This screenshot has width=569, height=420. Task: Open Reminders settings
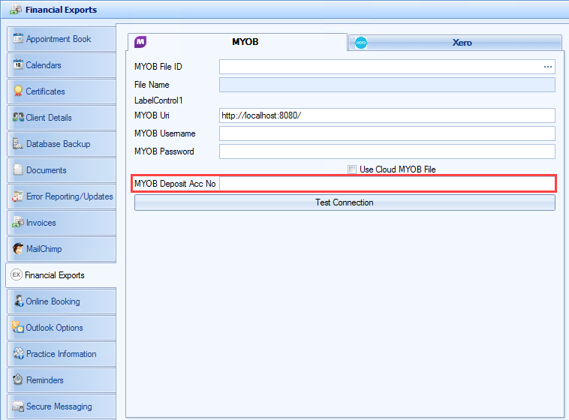(x=62, y=379)
